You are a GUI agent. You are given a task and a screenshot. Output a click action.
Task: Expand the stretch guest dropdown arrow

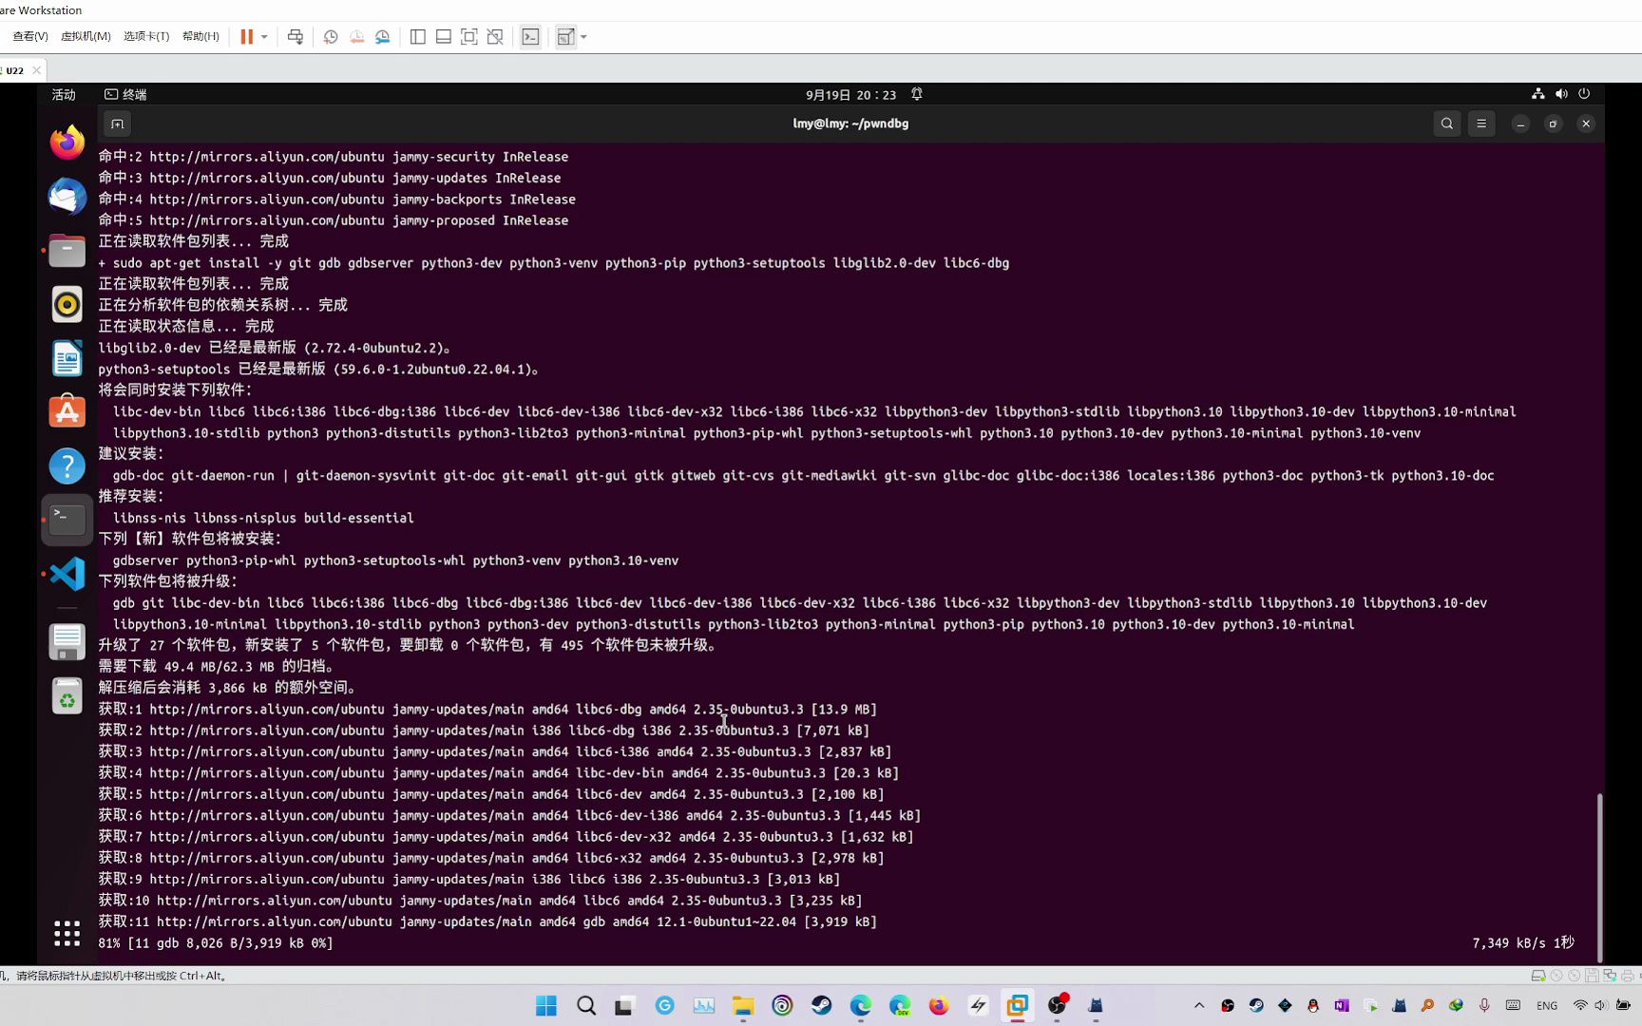pyautogui.click(x=583, y=37)
